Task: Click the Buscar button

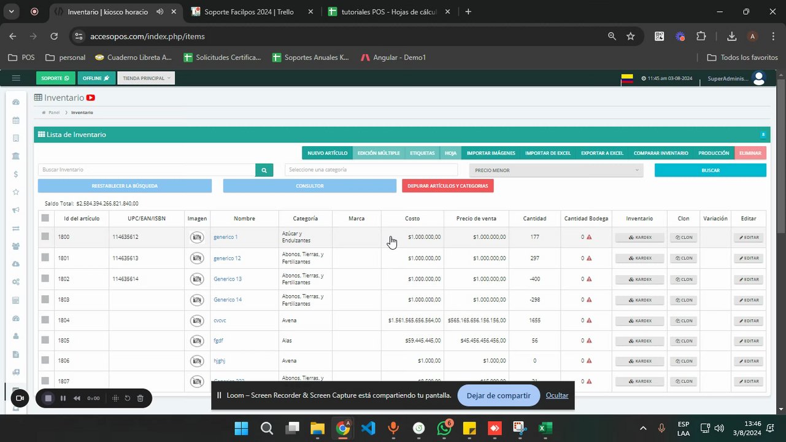Action: [711, 170]
